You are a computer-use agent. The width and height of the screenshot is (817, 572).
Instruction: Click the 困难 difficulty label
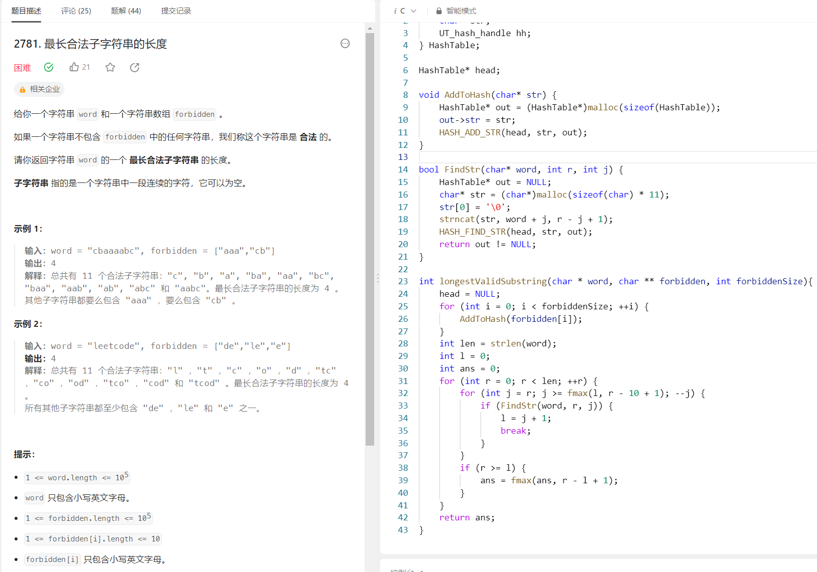pyautogui.click(x=23, y=68)
